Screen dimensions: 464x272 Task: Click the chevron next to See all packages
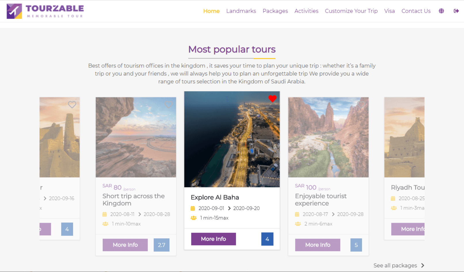tap(423, 265)
